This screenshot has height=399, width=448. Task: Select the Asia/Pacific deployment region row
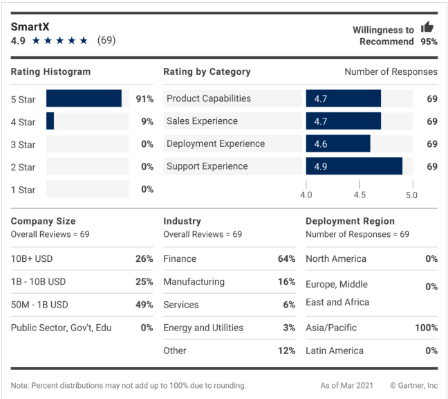tap(371, 328)
